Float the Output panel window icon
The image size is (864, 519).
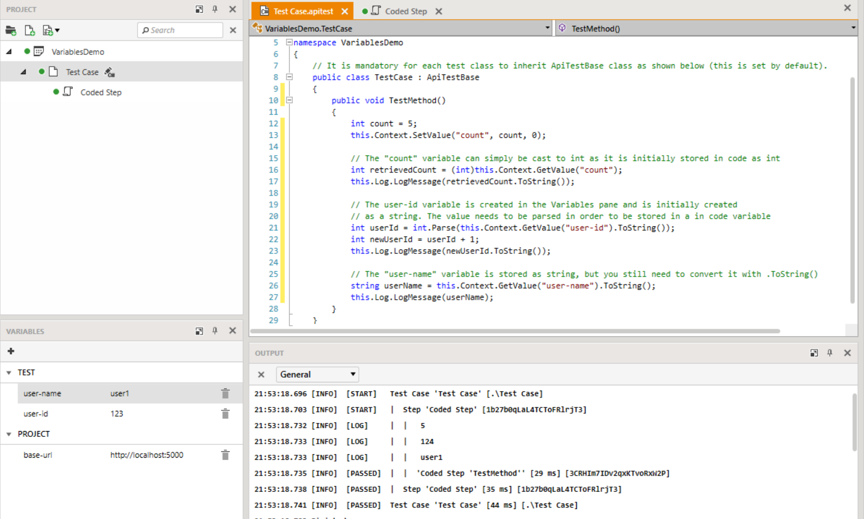click(x=814, y=353)
